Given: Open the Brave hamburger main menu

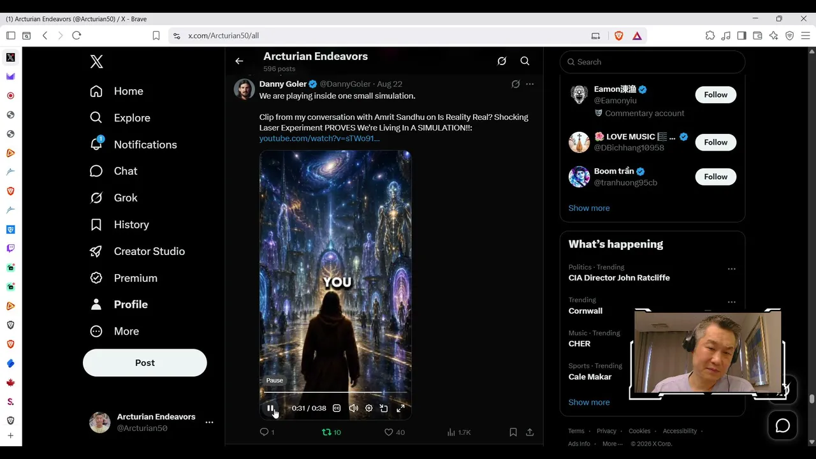Looking at the screenshot, I should [805, 36].
